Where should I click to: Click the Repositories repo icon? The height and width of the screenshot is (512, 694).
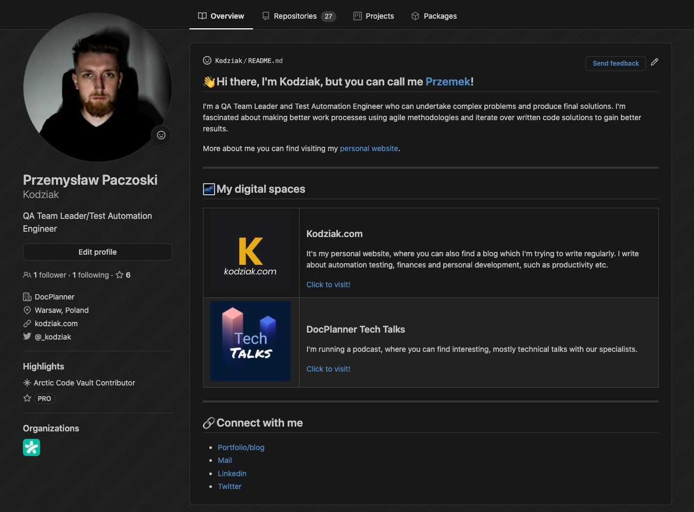click(266, 16)
